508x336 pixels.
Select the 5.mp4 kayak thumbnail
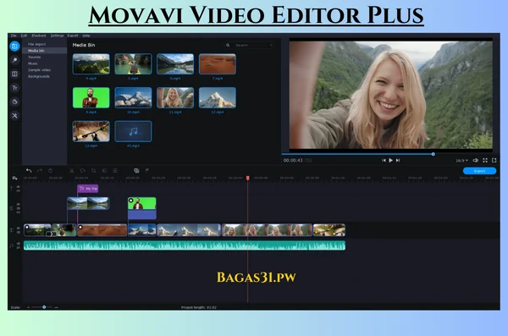pyautogui.click(x=133, y=64)
